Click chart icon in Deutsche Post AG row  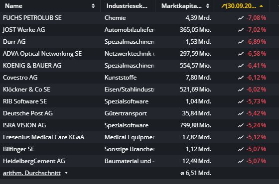[241, 113]
